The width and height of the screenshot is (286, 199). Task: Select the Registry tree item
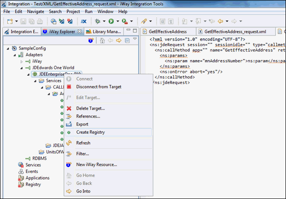coord(33,184)
